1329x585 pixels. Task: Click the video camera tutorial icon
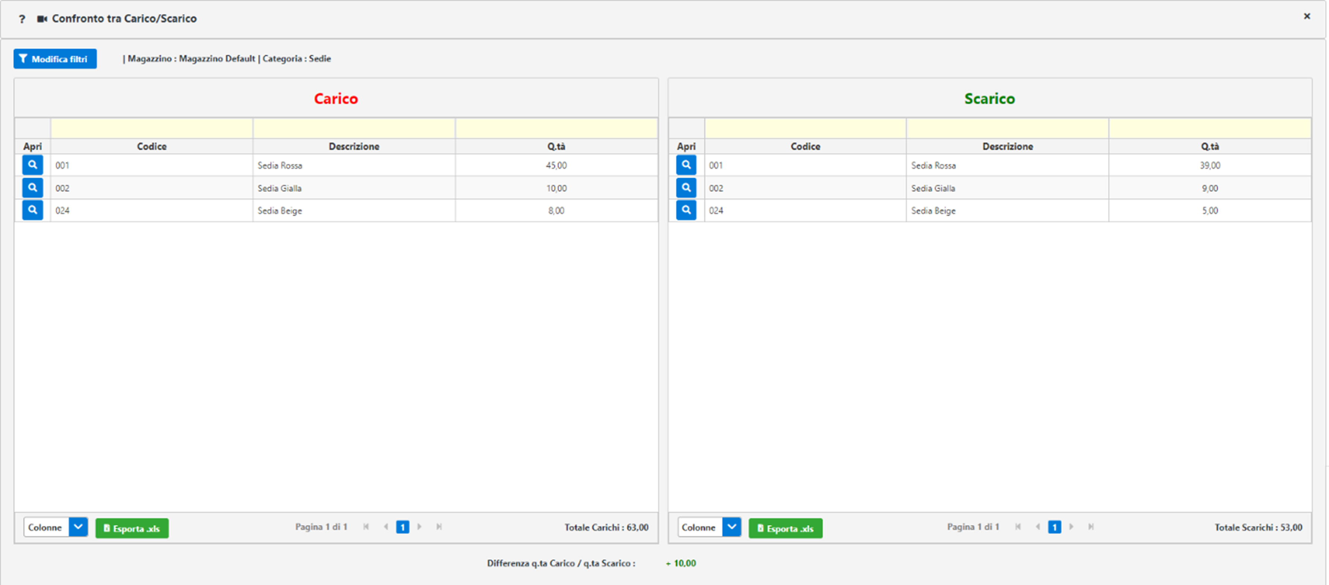point(42,19)
